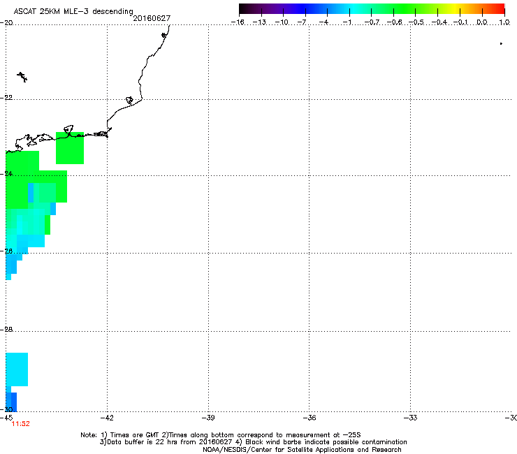Click the note line '3)Data buffer is 22 hrs'
Image resolution: width=517 pixels, height=454 pixels.
pos(253,442)
